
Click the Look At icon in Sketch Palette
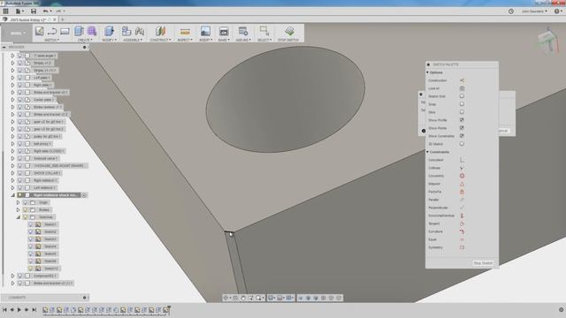tap(462, 88)
